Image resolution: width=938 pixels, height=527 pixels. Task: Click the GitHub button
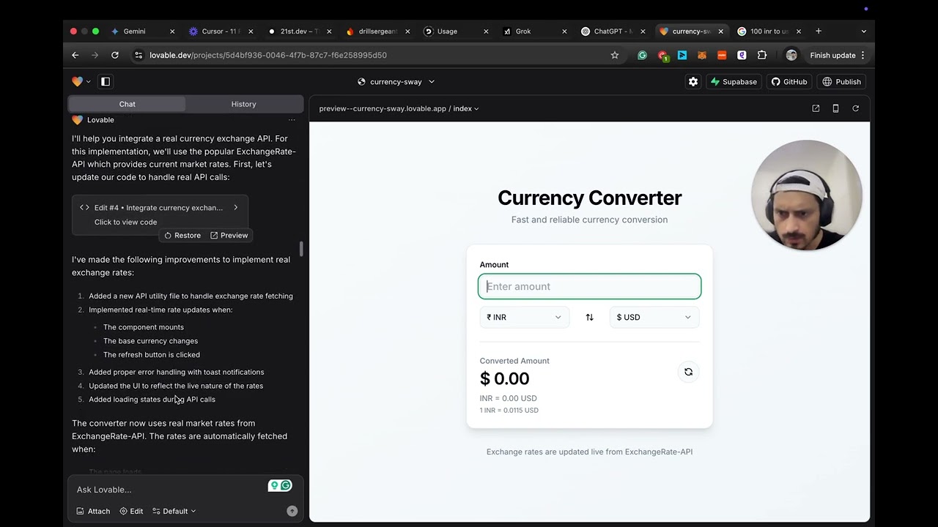(789, 81)
